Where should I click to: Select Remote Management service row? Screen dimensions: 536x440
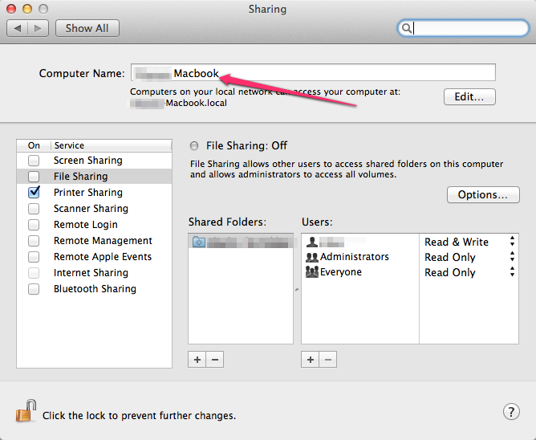pyautogui.click(x=94, y=241)
